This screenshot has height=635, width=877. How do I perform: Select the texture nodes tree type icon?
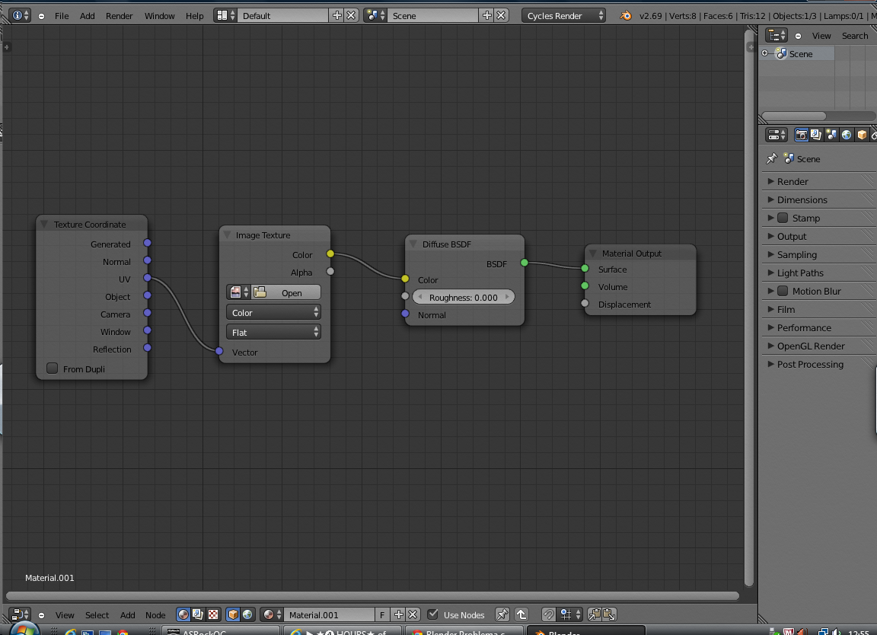(x=213, y=614)
